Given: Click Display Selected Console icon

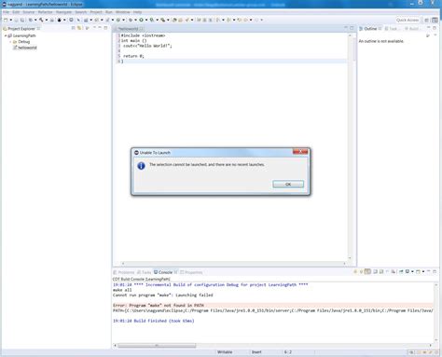Looking at the screenshot, I should (407, 271).
